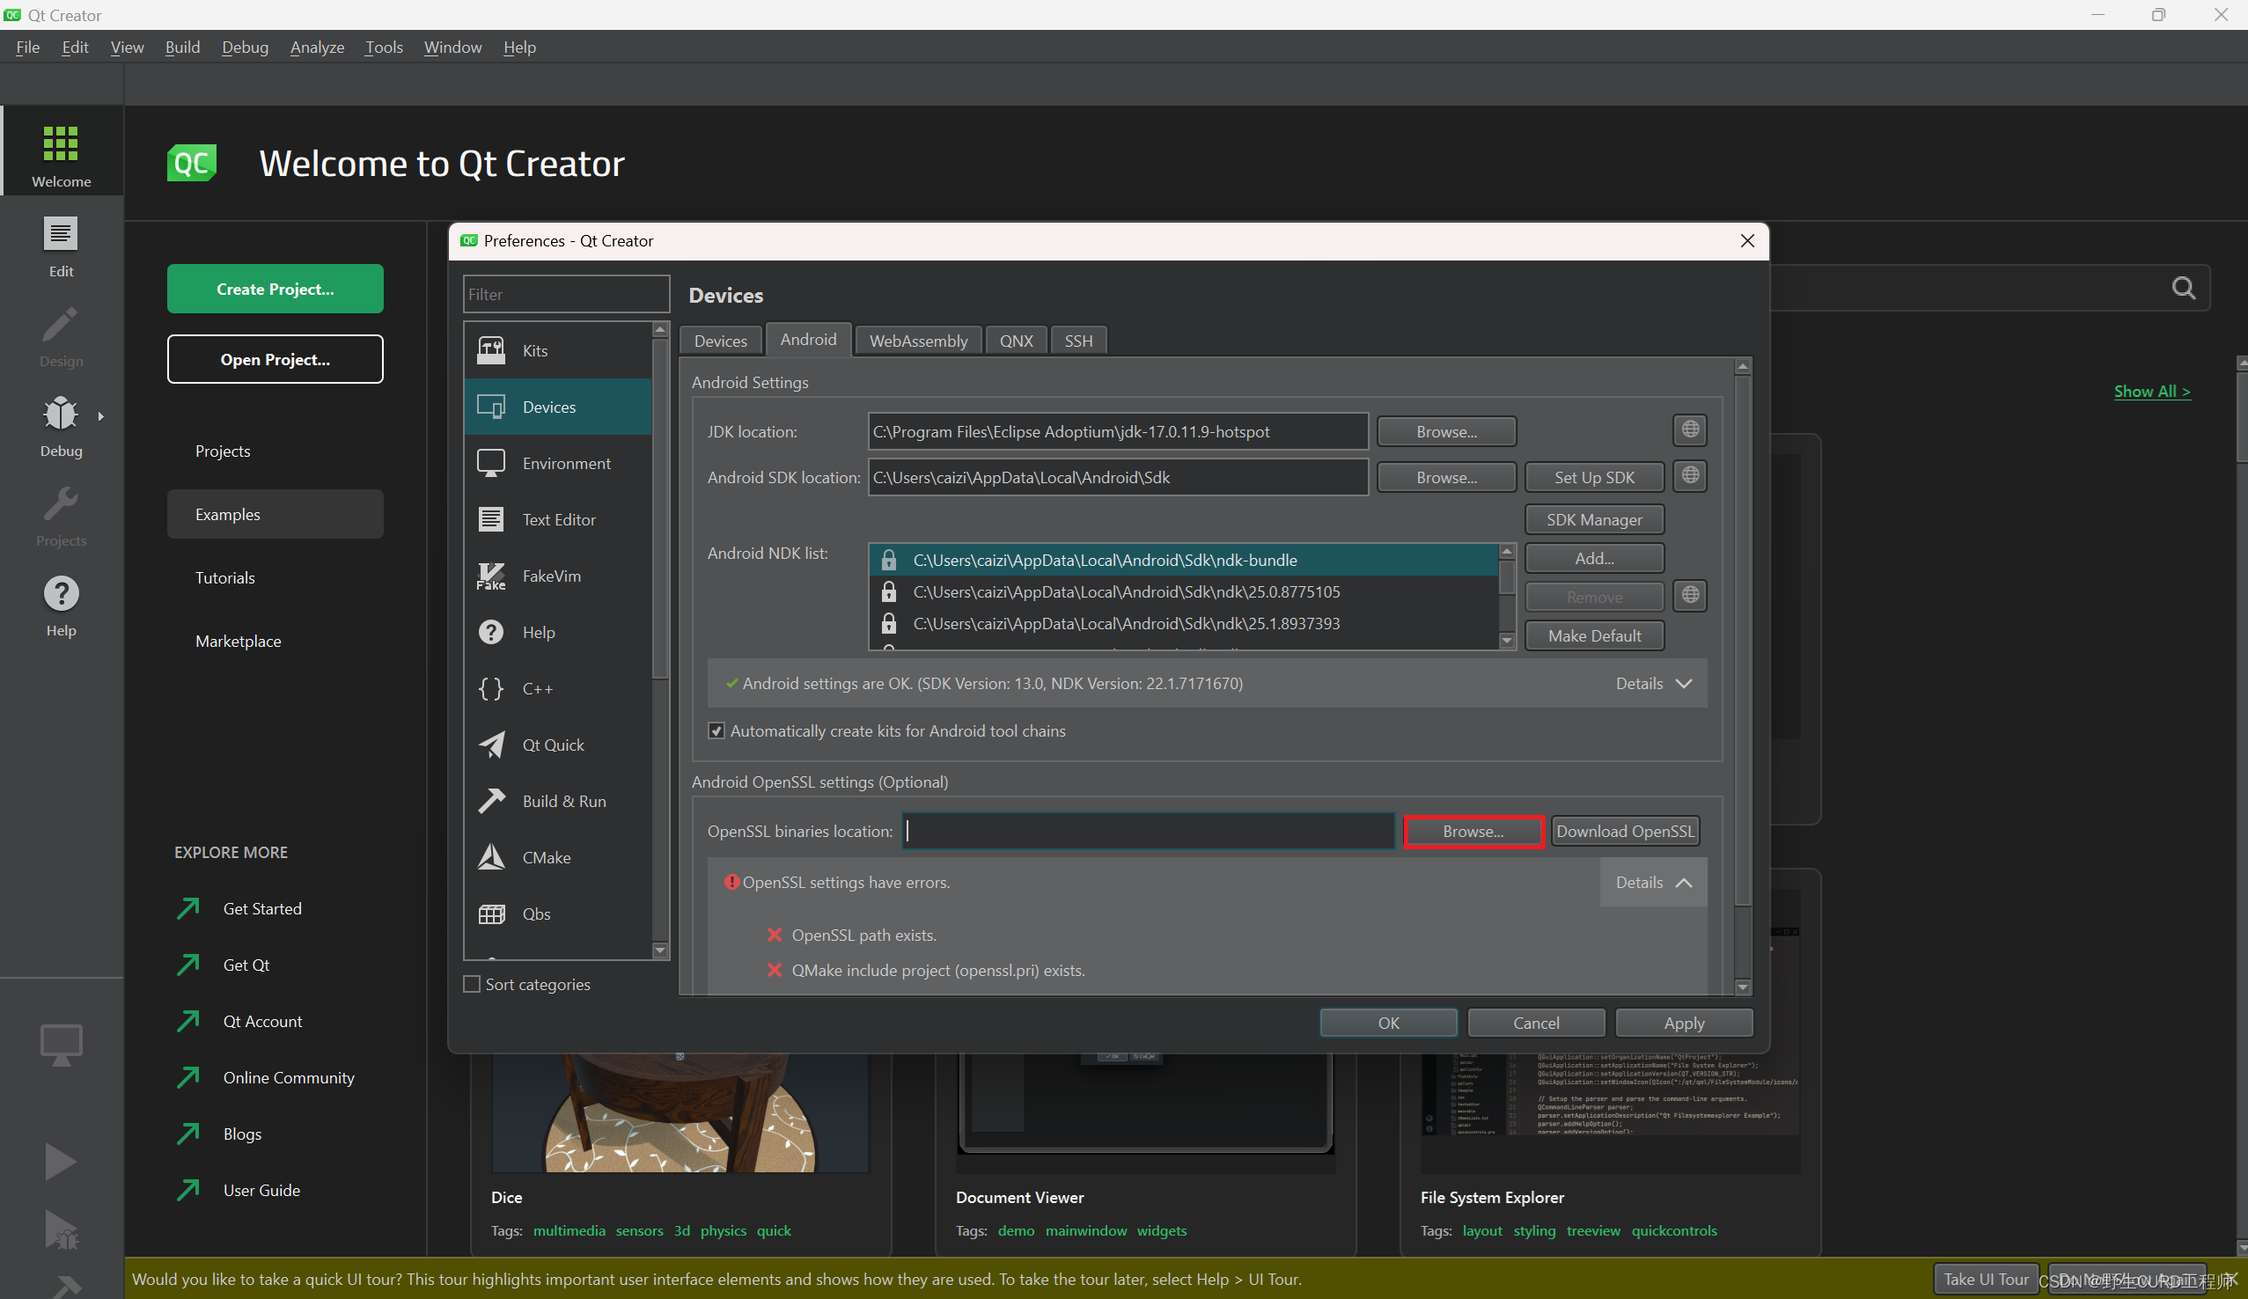Open the CMake preferences category
The height and width of the screenshot is (1299, 2248).
(557, 856)
